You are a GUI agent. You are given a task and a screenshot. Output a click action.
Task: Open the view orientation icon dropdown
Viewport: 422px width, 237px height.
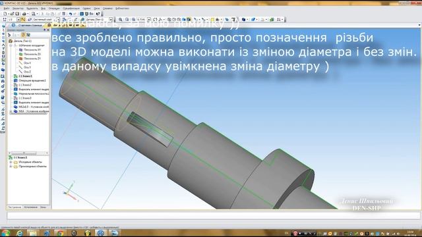click(164, 19)
